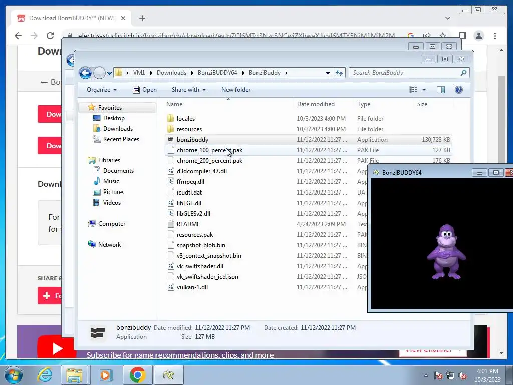Bookmark this page with star icon
Screen dimensions: 513x385
click(443, 36)
